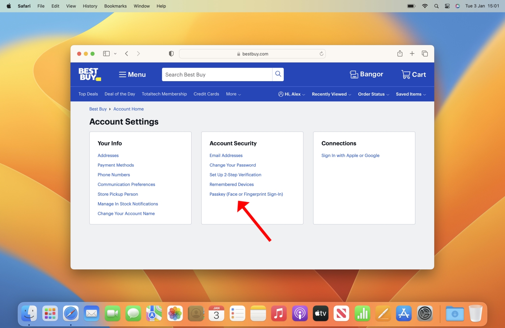
Task: Launch FaceTime from the Dock
Action: point(112,314)
